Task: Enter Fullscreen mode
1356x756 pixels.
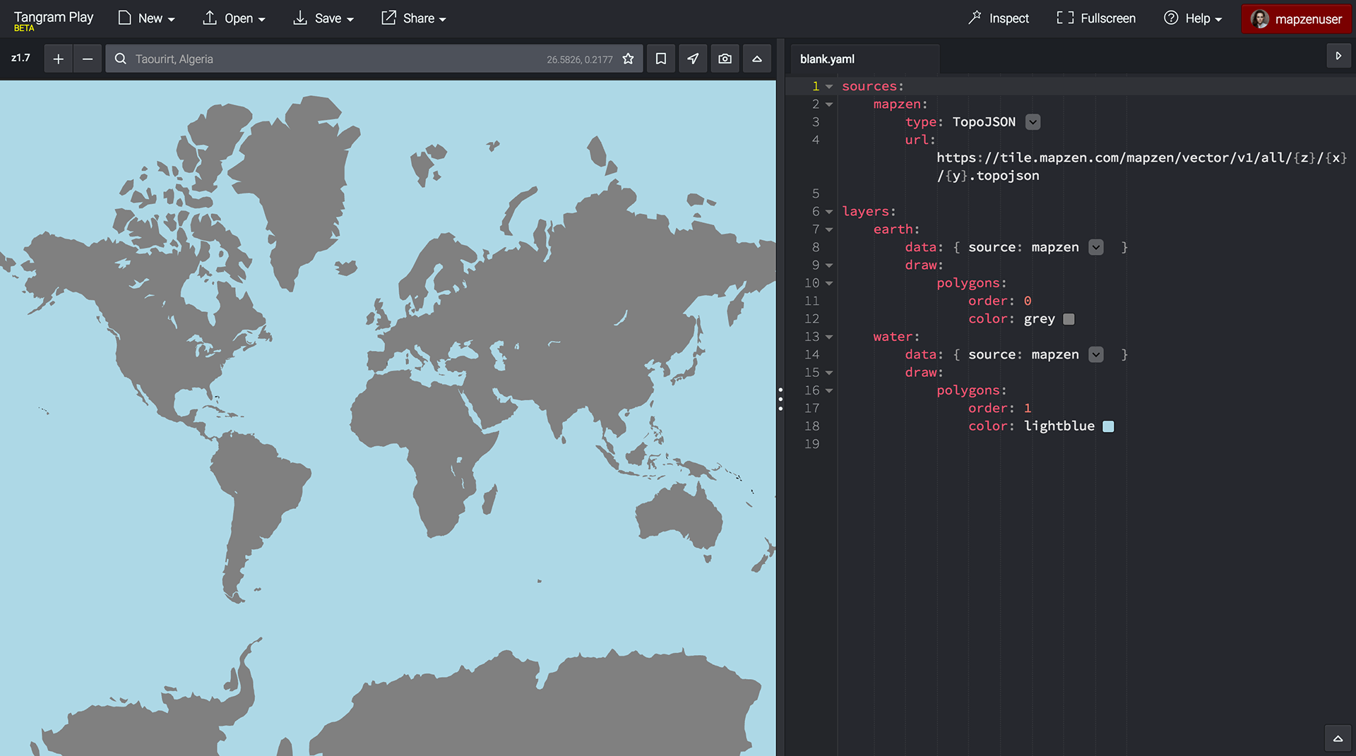Action: 1095,18
